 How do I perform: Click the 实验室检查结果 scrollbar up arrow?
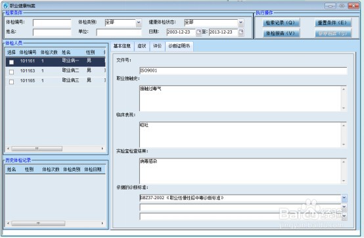pos(344,162)
